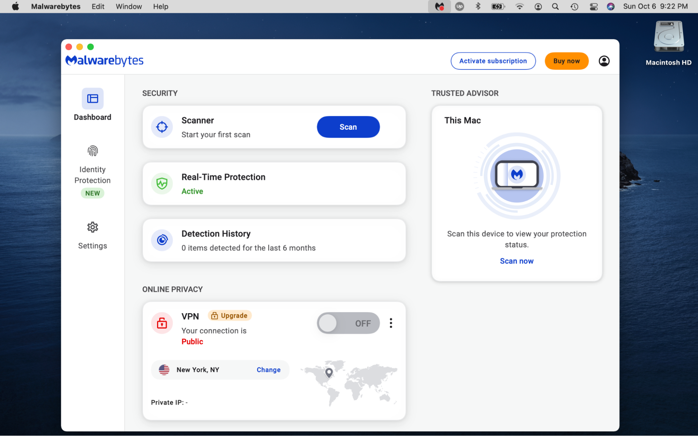
Task: Click Change VPN location link
Action: 269,370
